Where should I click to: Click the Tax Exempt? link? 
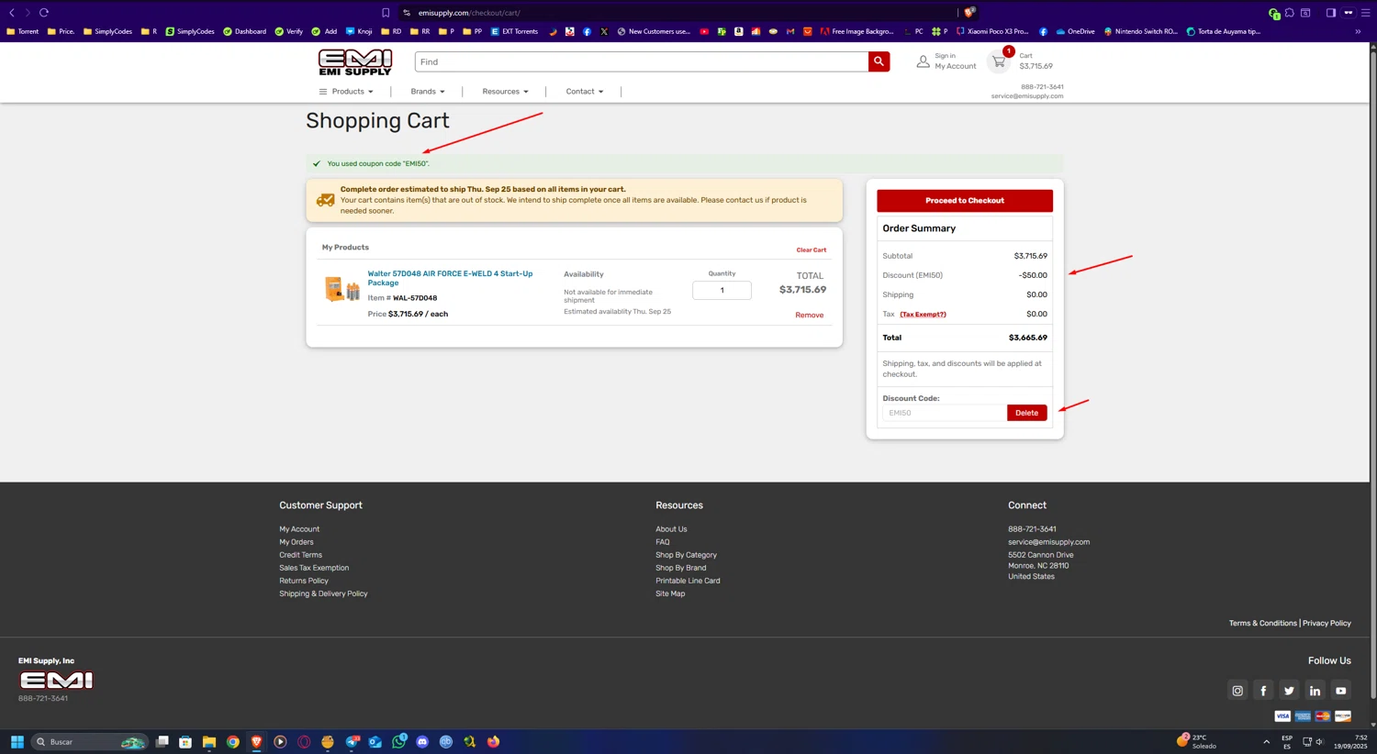[923, 315]
